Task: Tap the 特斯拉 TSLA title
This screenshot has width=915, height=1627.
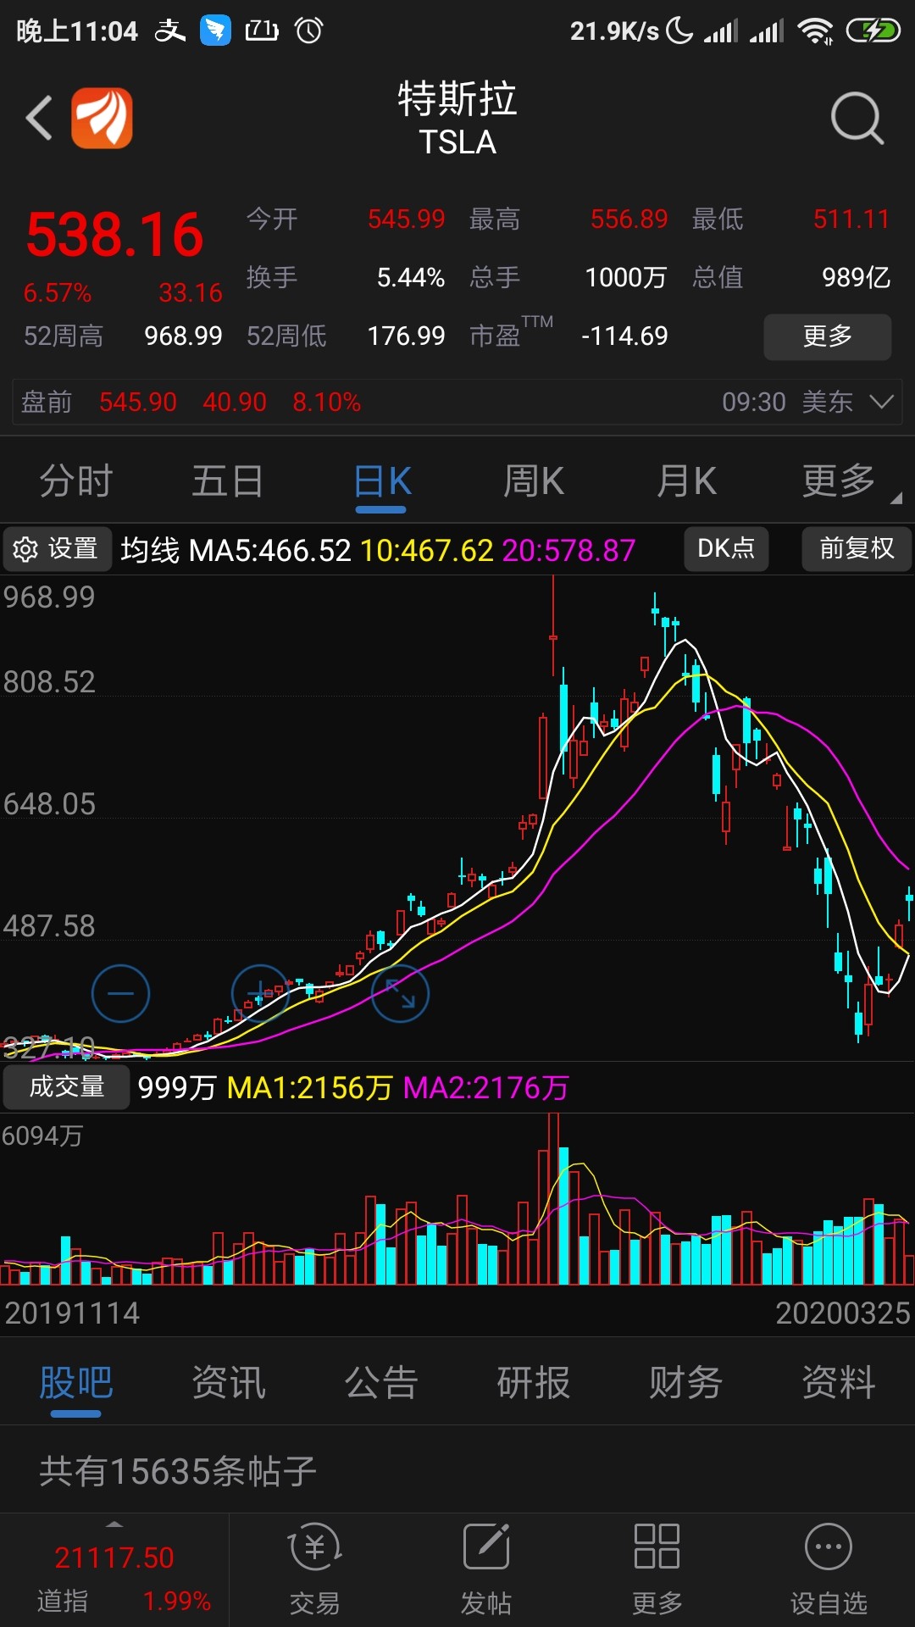Action: tap(457, 119)
